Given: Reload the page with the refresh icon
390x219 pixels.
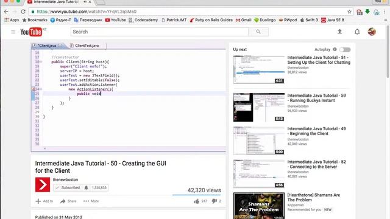Looking at the screenshot, I should pyautogui.click(x=23, y=12).
